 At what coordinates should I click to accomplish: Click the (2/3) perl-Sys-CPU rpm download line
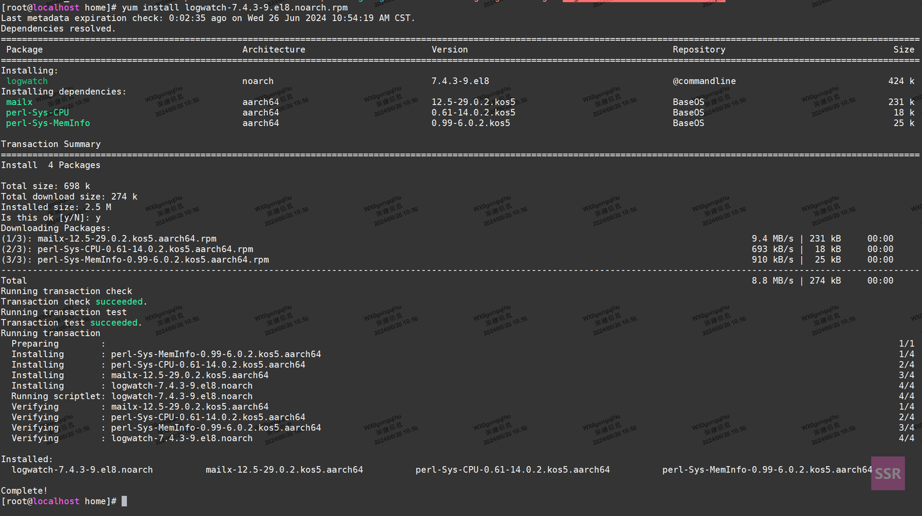pyautogui.click(x=127, y=249)
